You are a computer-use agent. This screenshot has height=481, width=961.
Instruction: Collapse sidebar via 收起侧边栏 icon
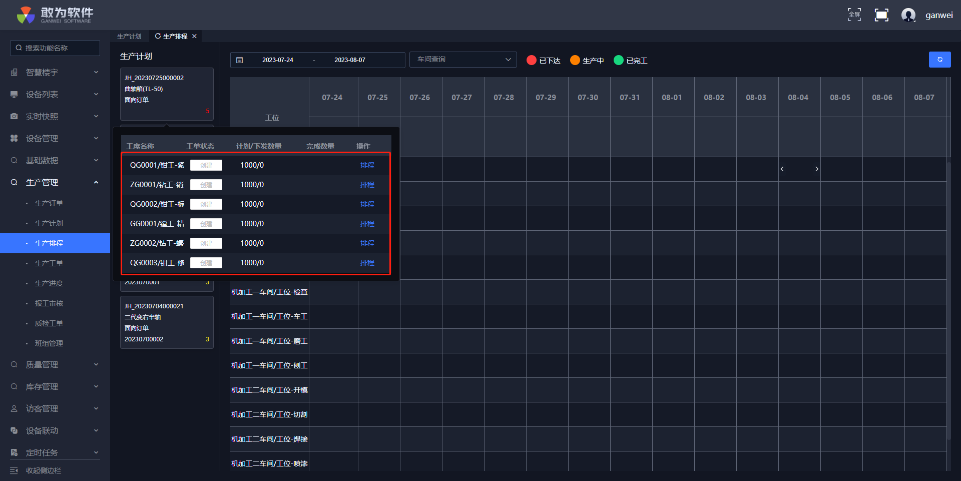click(x=14, y=470)
